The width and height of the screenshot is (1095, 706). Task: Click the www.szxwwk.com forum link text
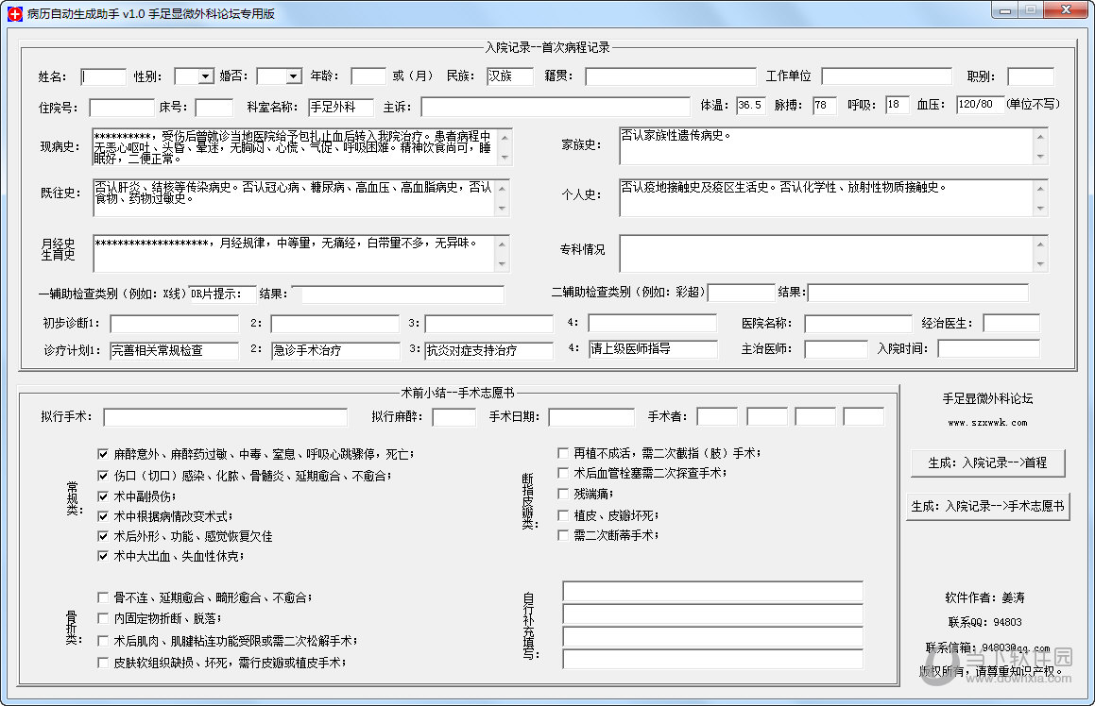(987, 423)
